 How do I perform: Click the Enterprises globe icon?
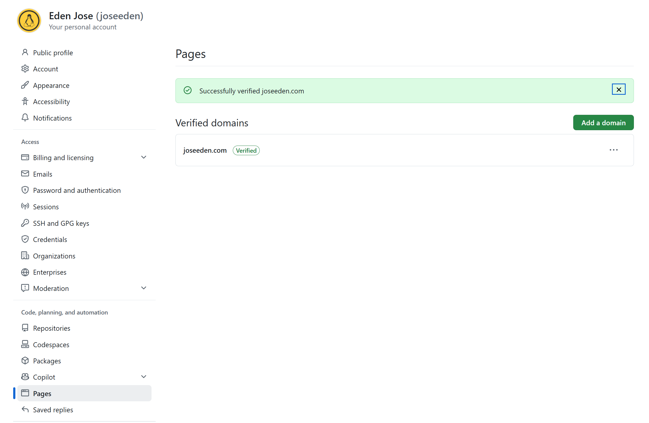[x=25, y=272]
